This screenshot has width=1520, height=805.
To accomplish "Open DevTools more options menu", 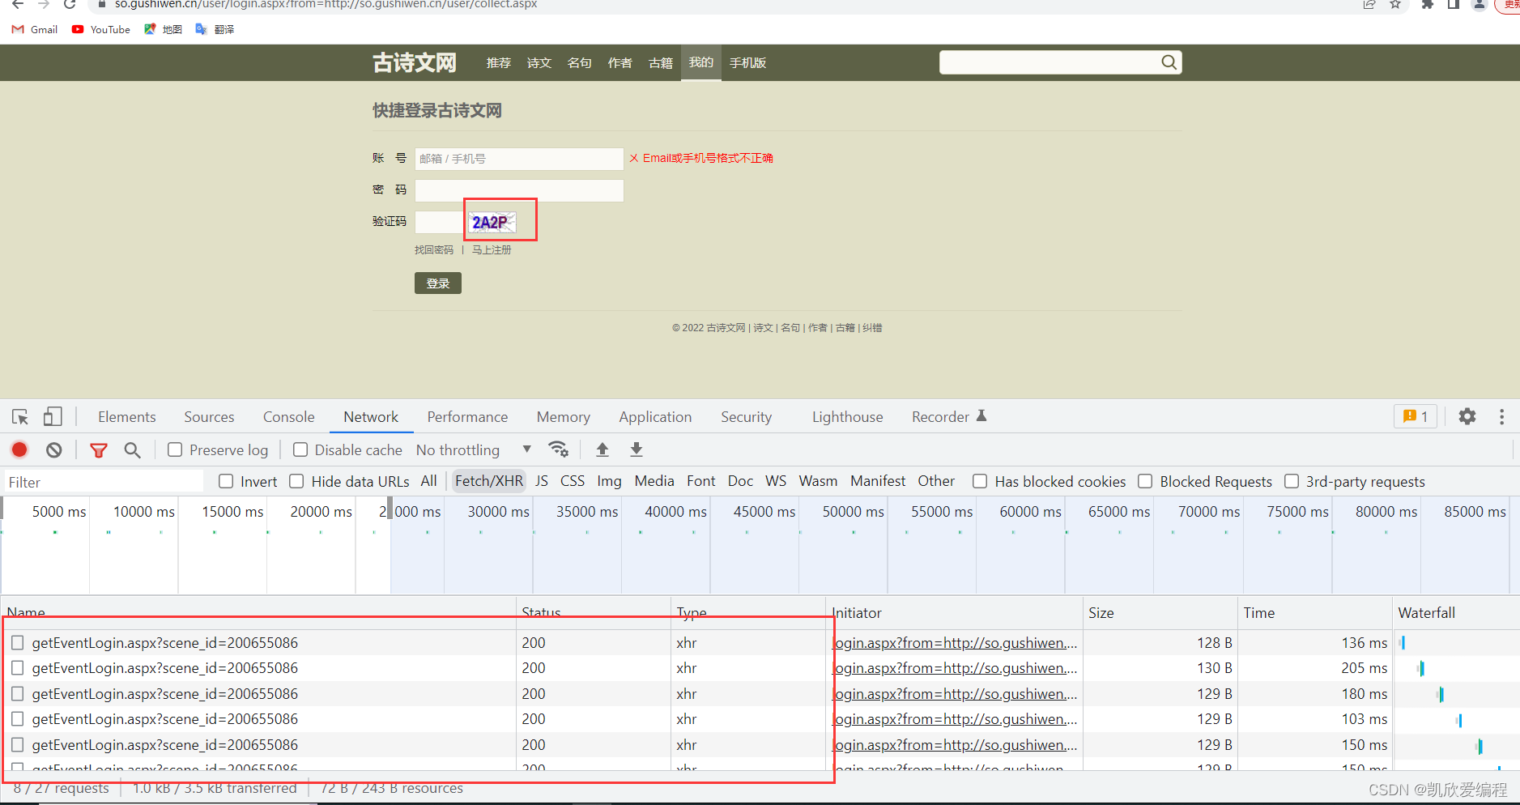I will tap(1501, 416).
